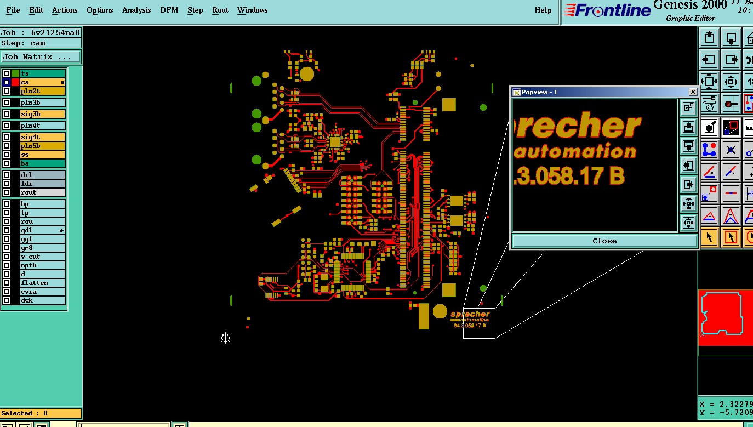
Task: Toggle display checkbox for rout layer
Action: (x=7, y=192)
